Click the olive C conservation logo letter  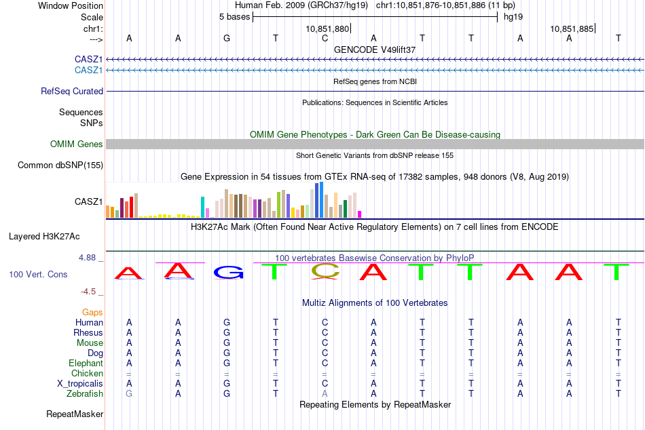coord(326,271)
